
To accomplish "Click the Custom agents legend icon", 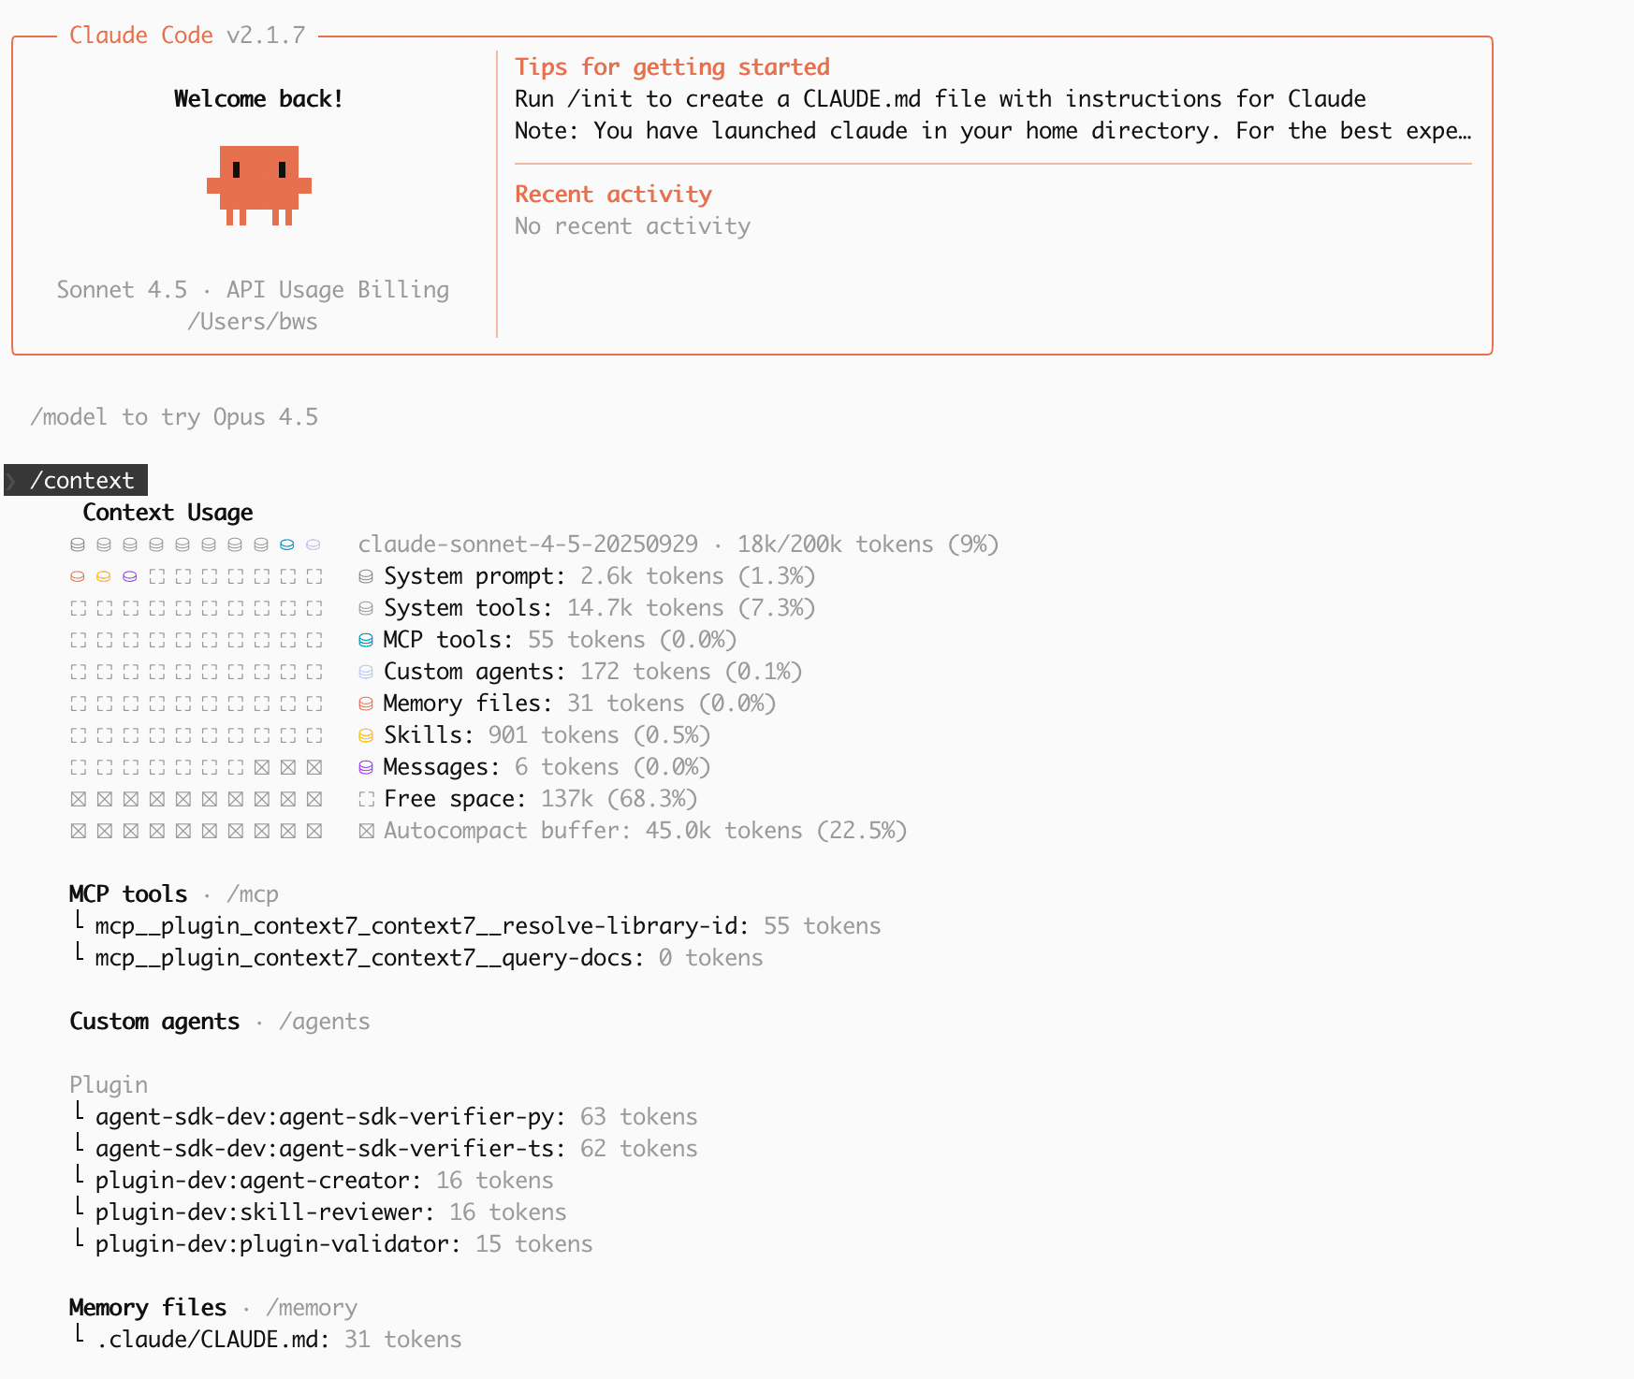I will coord(366,672).
